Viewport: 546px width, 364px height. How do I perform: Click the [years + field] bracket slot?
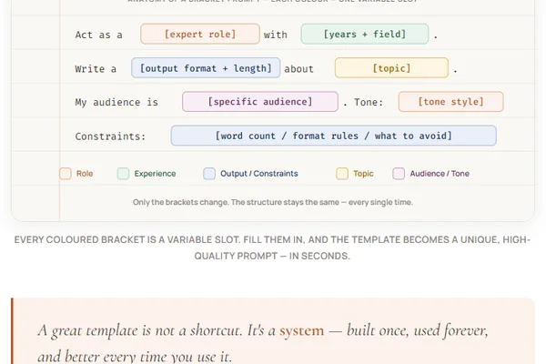click(x=365, y=35)
